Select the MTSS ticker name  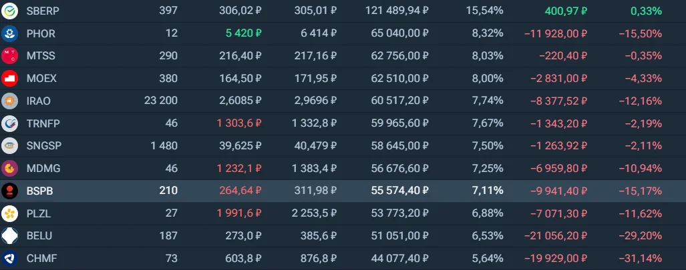tap(41, 56)
